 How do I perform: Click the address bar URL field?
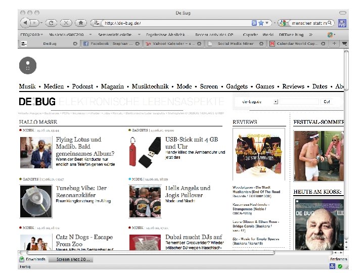pos(176,23)
